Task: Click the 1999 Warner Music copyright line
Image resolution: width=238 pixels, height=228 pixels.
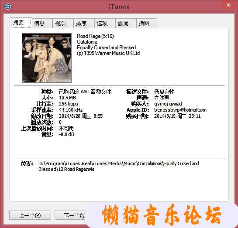Action: tap(108, 53)
